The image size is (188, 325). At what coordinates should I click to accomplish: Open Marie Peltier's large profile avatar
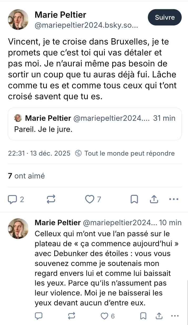click(x=18, y=20)
